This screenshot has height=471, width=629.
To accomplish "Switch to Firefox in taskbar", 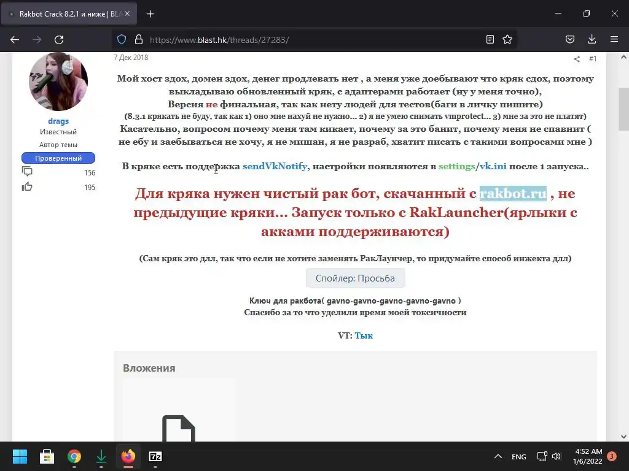I will [128, 456].
